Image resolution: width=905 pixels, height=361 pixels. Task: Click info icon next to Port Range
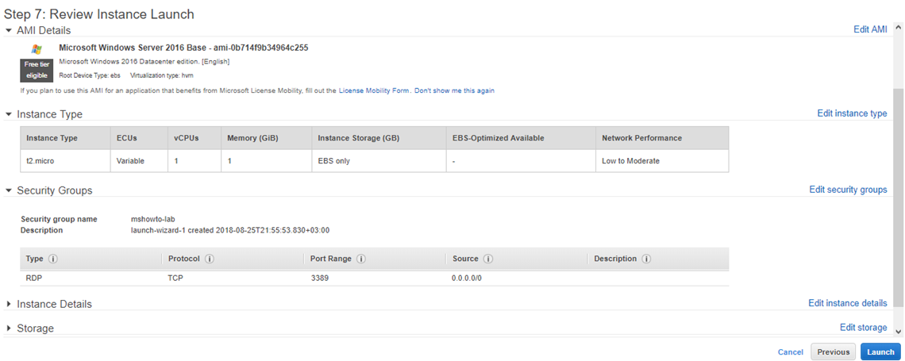(x=361, y=259)
